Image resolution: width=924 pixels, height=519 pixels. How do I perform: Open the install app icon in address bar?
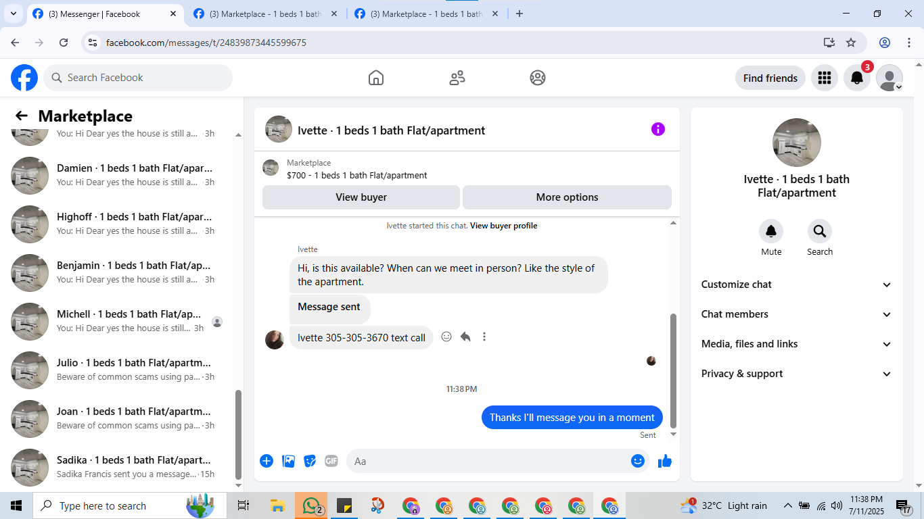point(829,43)
